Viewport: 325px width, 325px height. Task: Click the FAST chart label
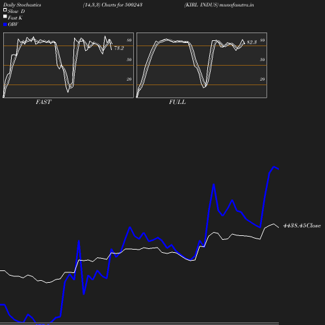(44, 102)
